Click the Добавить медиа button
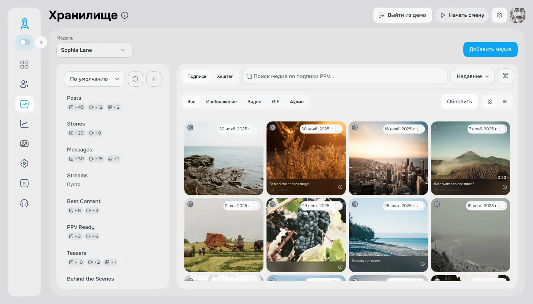This screenshot has height=304, width=533. (490, 49)
